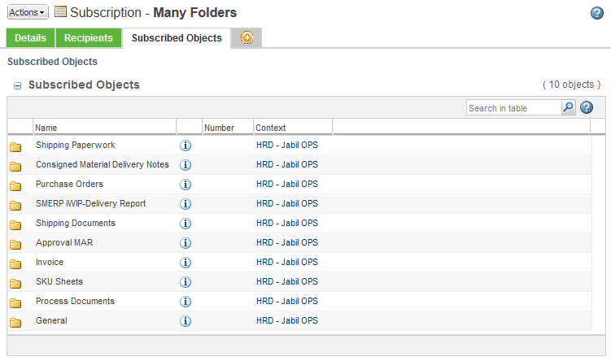Viewport: 611px width, 361px height.
Task: Open HRD - Jabil OPS link for Process Documents
Action: tap(287, 301)
